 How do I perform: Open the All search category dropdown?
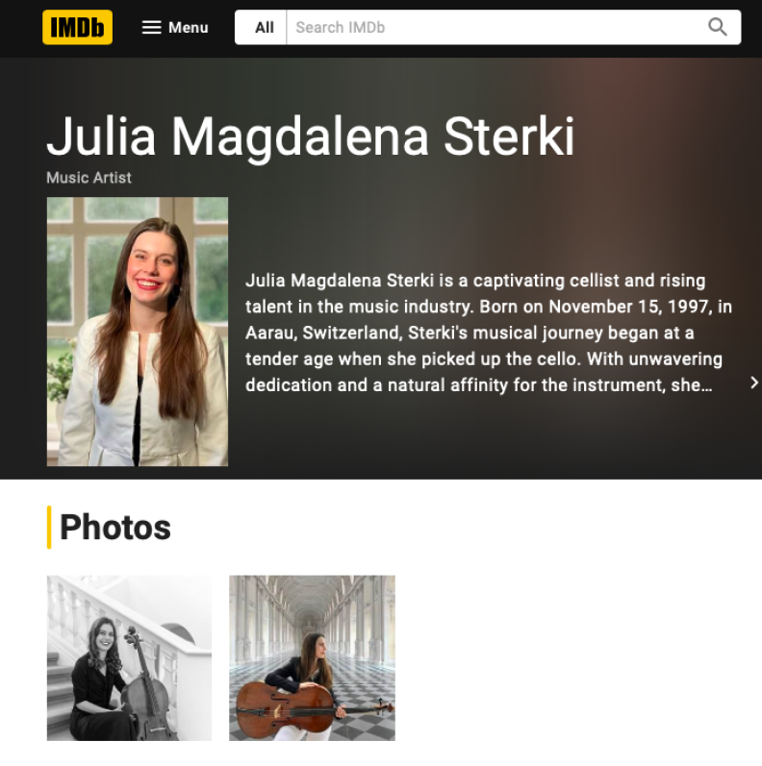tap(264, 27)
